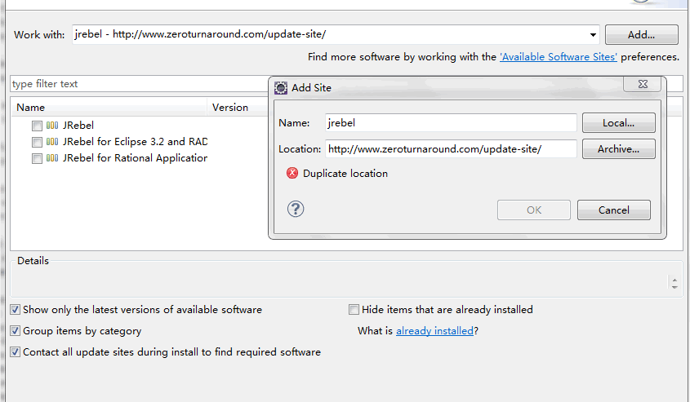Uncheck Group items by category
The height and width of the screenshot is (402, 690).
click(x=16, y=331)
